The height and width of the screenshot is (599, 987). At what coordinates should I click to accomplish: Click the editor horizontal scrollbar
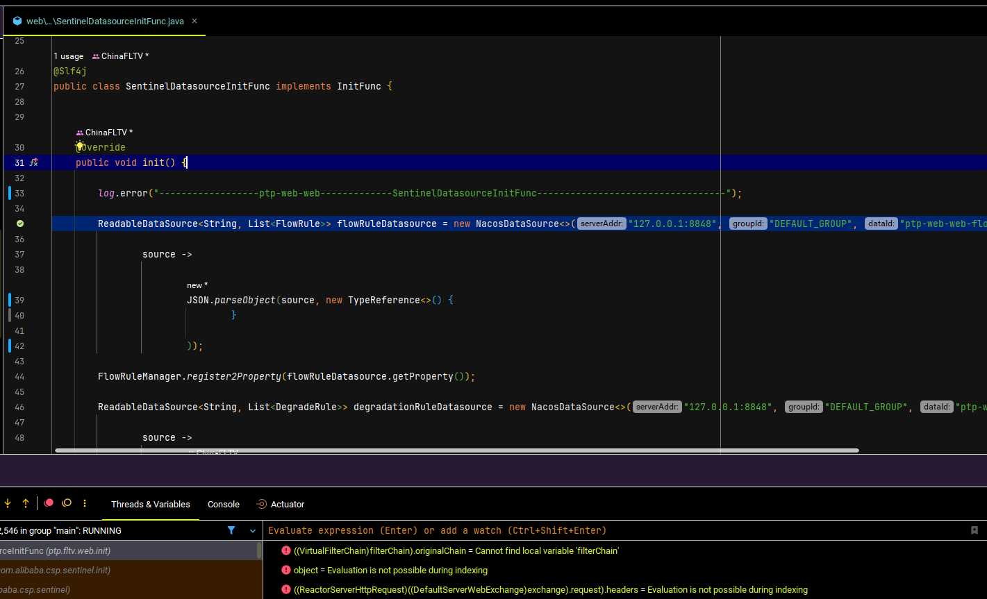coord(456,450)
